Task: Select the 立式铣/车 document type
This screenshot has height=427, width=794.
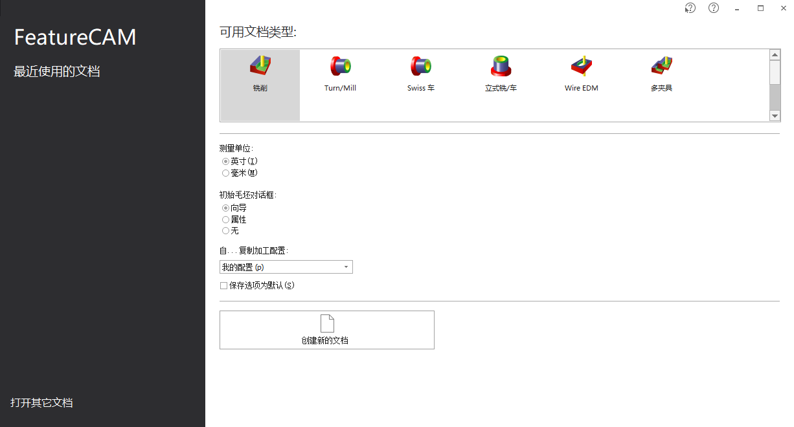Action: (501, 74)
